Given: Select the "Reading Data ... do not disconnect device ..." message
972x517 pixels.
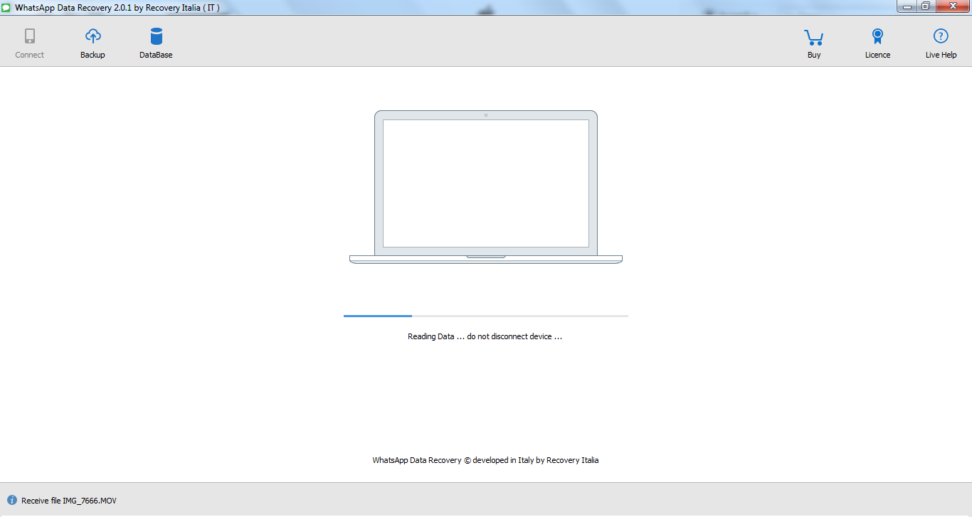Looking at the screenshot, I should click(485, 336).
